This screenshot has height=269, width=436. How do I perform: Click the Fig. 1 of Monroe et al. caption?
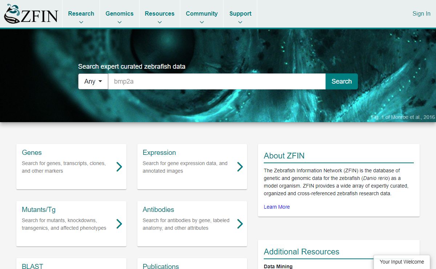403,117
